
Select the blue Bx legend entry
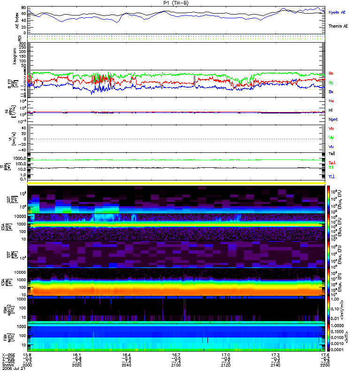pos(331,92)
